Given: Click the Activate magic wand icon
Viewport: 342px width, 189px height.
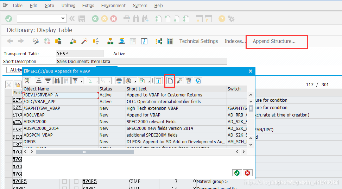Looking at the screenshot, I should click(84, 41).
